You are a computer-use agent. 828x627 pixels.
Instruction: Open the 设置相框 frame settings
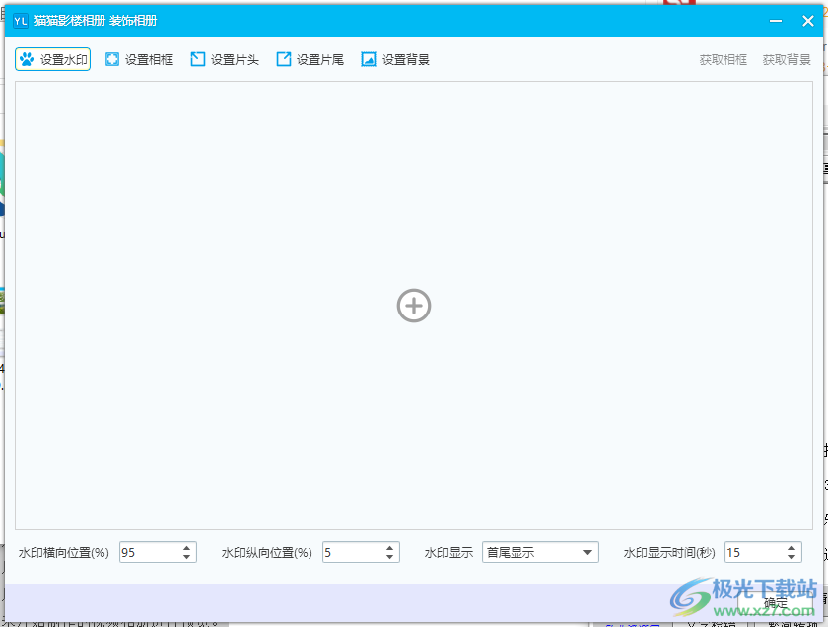(139, 60)
